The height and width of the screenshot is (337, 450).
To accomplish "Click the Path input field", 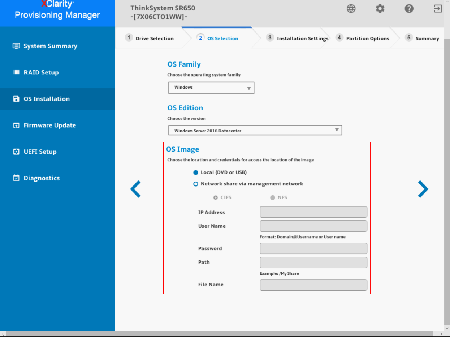I will coord(313,263).
